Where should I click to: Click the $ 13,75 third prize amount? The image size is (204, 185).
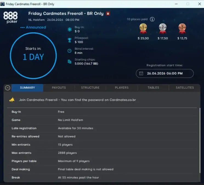[x=182, y=38]
